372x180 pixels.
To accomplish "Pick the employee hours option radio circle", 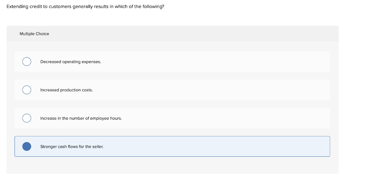I will click(27, 118).
